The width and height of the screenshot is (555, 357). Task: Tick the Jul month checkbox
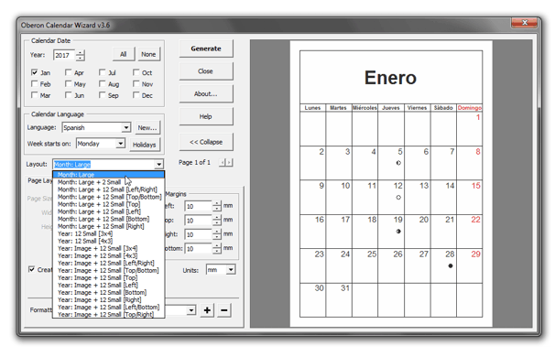tap(103, 72)
